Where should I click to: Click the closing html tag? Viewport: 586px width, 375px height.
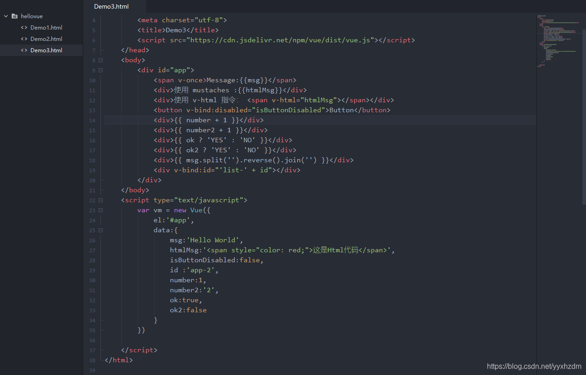(119, 360)
